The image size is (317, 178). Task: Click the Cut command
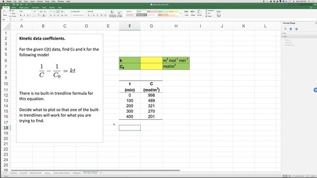pyautogui.click(x=12, y=10)
